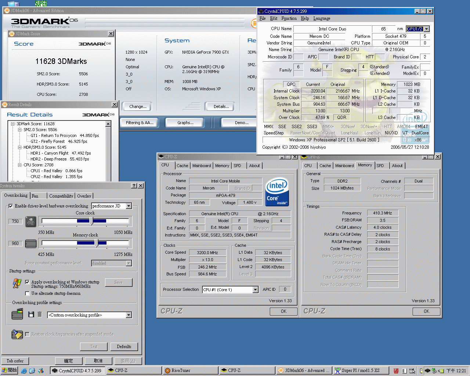Click Filtering & AA... button
The width and height of the screenshot is (470, 376).
coord(140,123)
